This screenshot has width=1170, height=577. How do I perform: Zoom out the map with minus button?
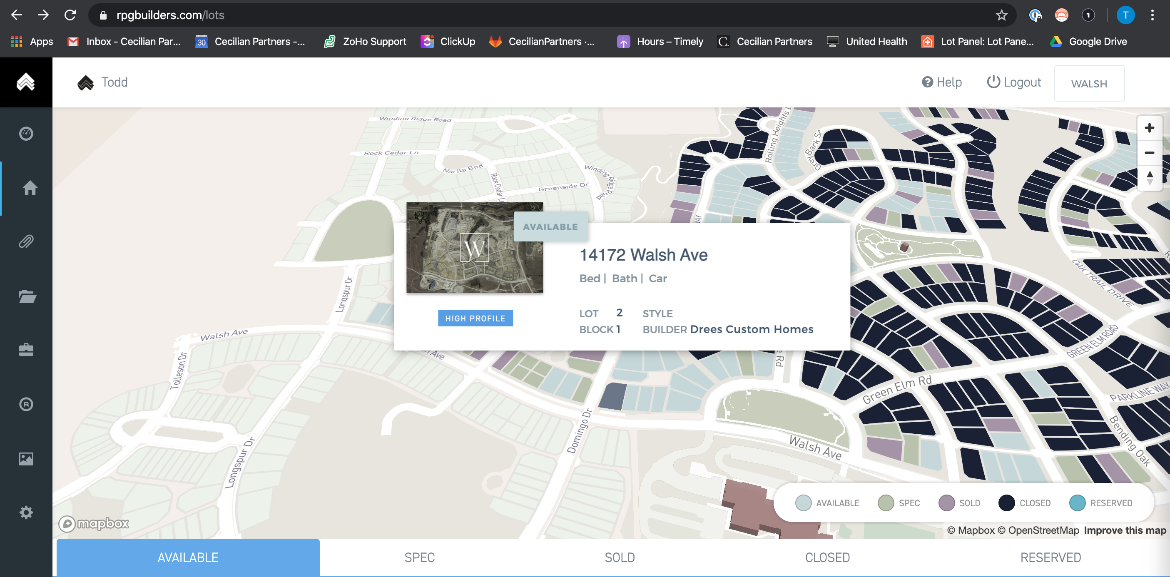coord(1149,152)
